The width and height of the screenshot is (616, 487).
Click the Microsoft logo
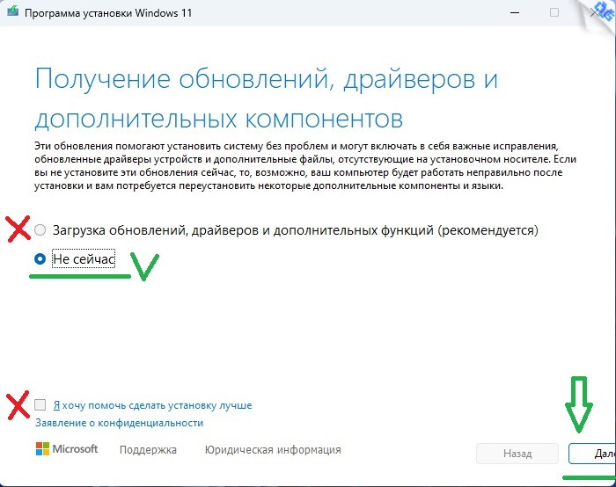(x=67, y=449)
